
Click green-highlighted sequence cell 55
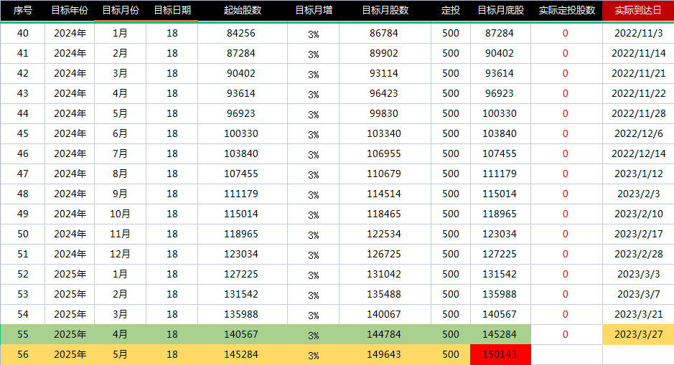(22, 334)
